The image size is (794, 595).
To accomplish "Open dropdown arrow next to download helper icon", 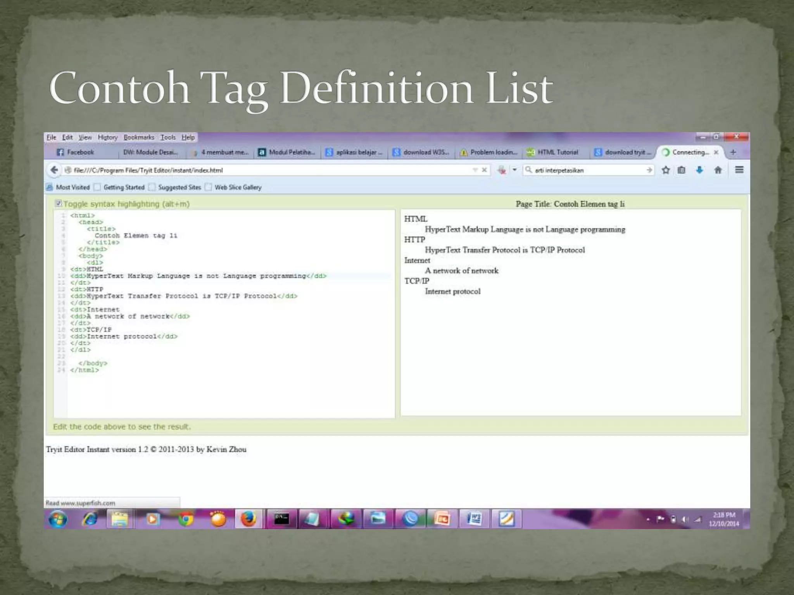I will (514, 170).
